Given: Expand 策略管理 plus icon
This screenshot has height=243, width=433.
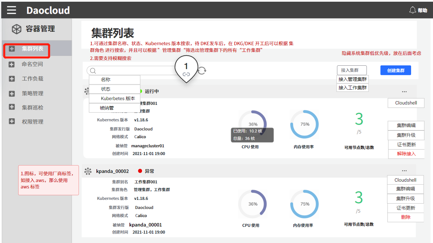Looking at the screenshot, I should (12, 93).
